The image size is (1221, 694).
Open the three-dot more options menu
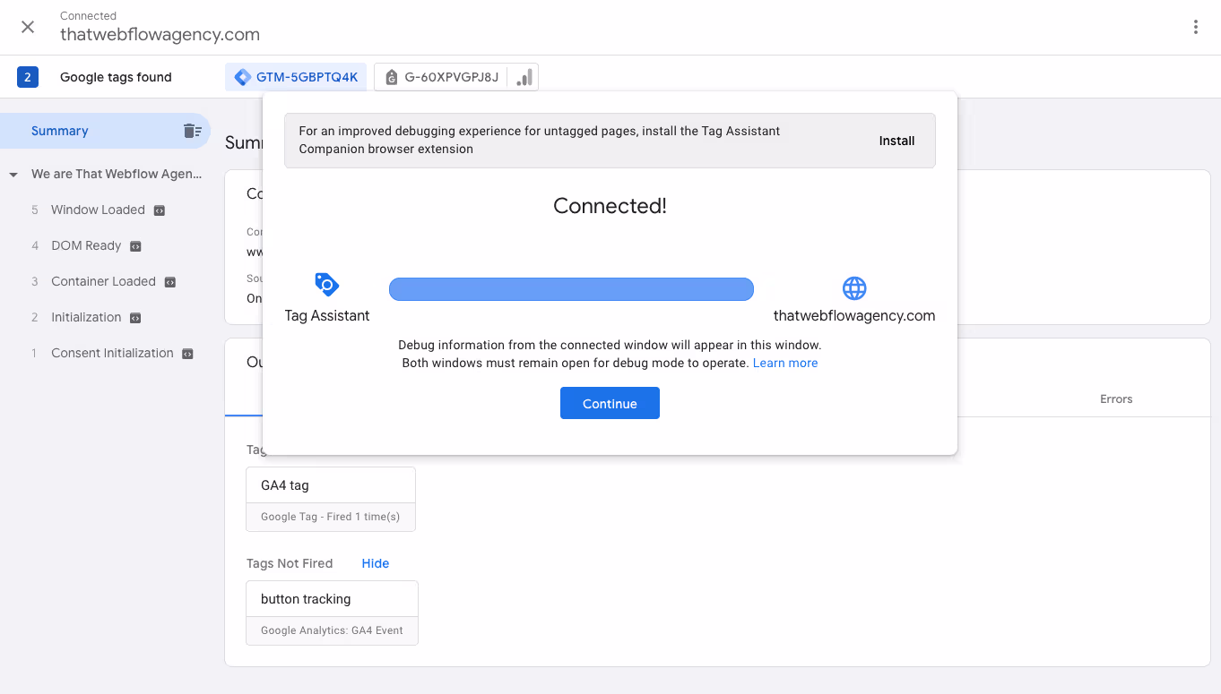click(x=1195, y=27)
